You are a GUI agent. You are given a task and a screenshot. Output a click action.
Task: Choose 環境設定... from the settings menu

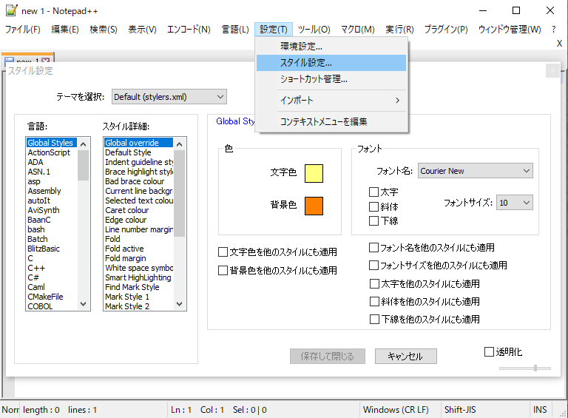pyautogui.click(x=331, y=47)
